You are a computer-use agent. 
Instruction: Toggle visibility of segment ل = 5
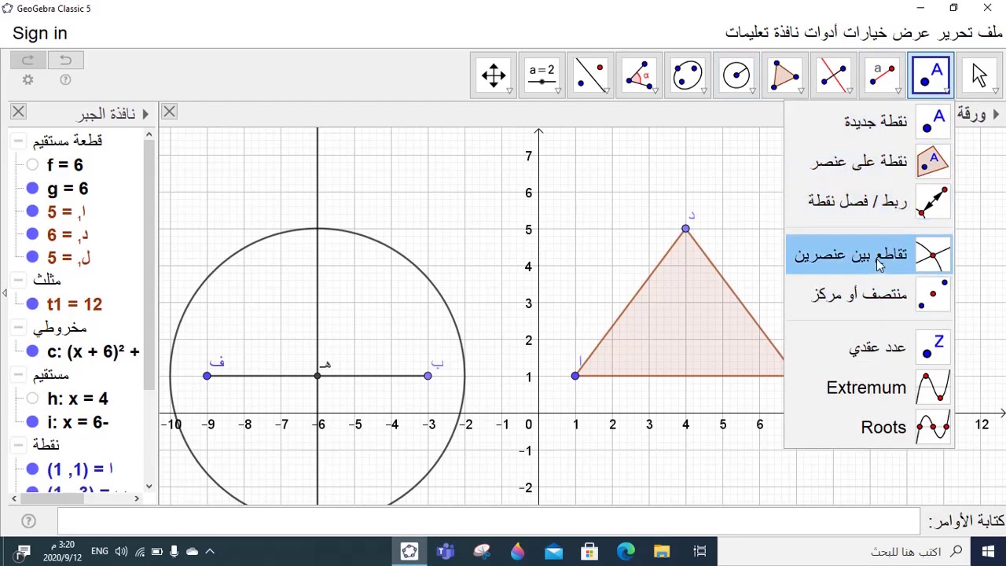[x=32, y=257]
